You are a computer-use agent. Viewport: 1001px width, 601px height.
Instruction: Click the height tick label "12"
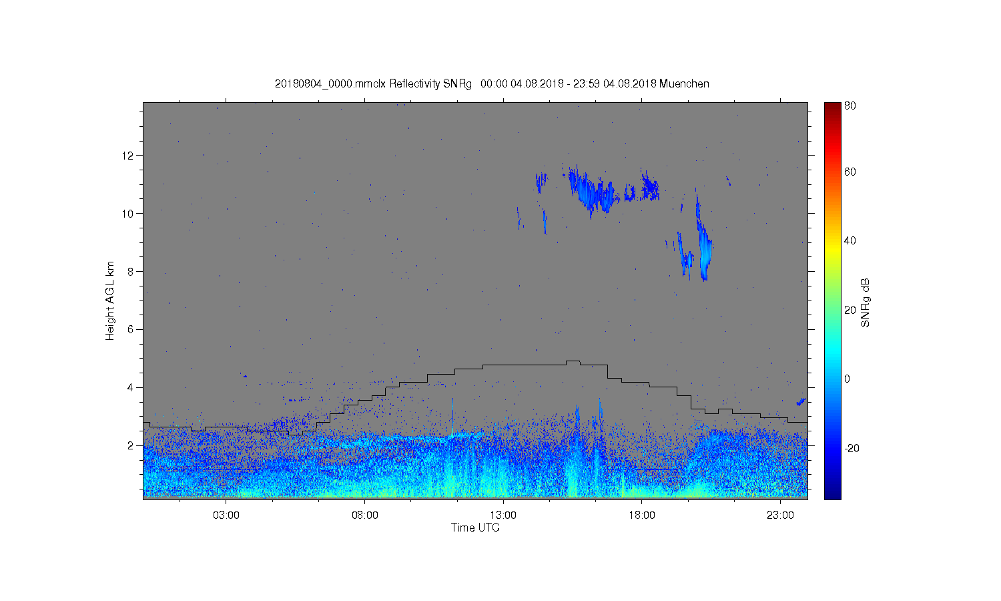point(129,156)
